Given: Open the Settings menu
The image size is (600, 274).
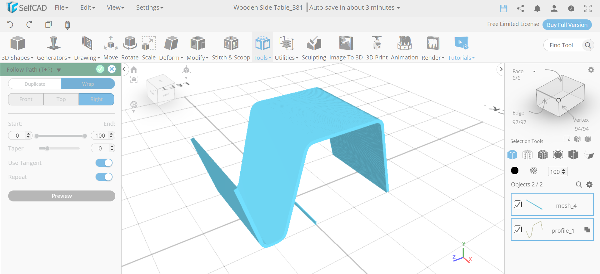Looking at the screenshot, I should coord(150,8).
